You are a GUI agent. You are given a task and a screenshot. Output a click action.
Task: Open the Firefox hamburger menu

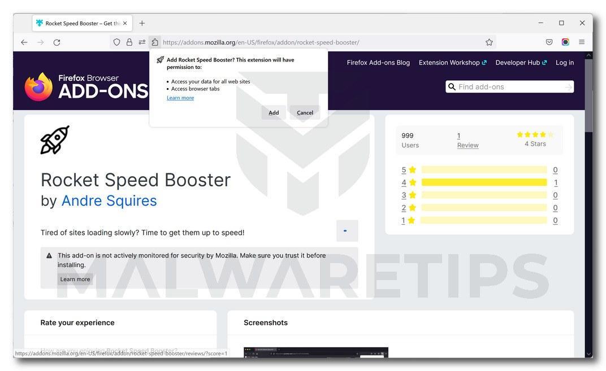[x=582, y=42]
